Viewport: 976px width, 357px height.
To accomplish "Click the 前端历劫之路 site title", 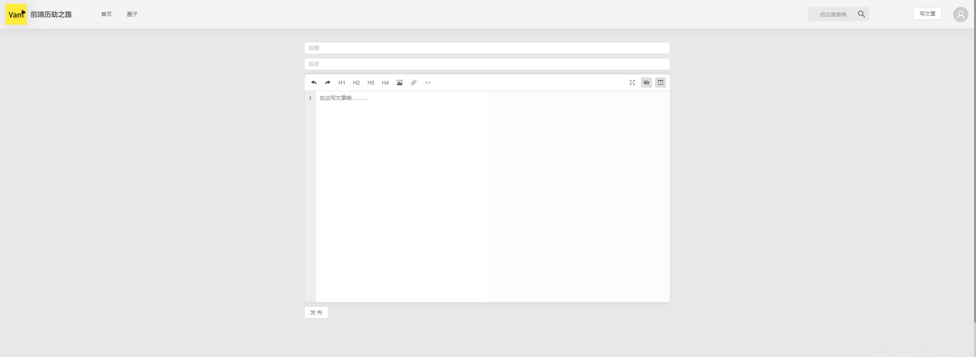I will (51, 14).
